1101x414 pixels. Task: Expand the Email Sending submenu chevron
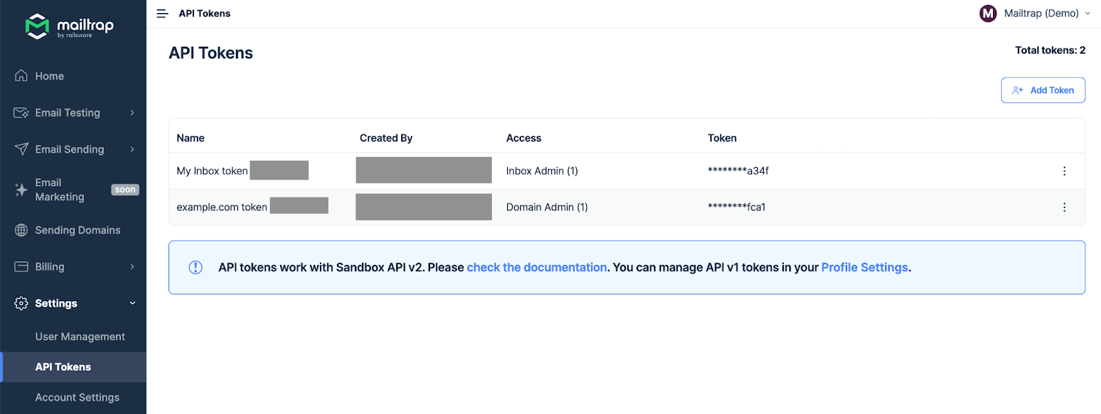[132, 149]
